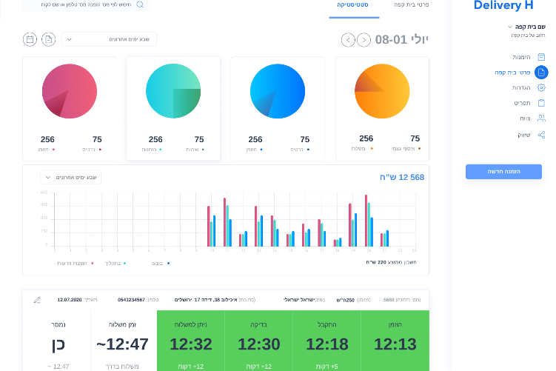The image size is (556, 371).
Task: Switch to the סטטיסטיקה tab
Action: coord(353,5)
